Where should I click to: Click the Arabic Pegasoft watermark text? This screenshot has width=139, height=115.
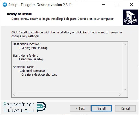pos(19,110)
